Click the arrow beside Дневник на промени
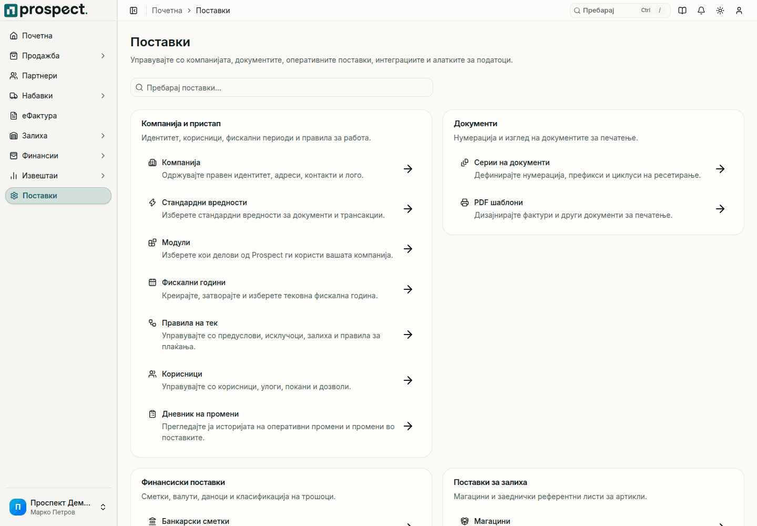This screenshot has width=757, height=526. point(408,426)
